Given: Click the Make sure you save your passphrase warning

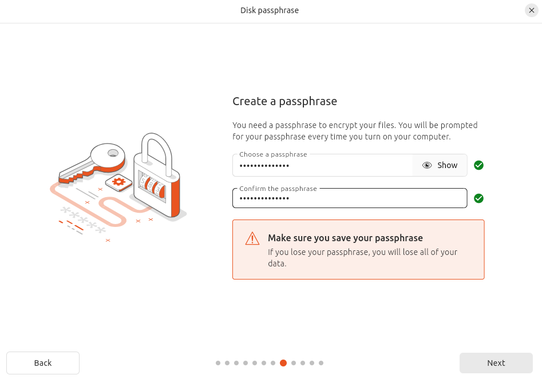Looking at the screenshot, I should pyautogui.click(x=345, y=238).
